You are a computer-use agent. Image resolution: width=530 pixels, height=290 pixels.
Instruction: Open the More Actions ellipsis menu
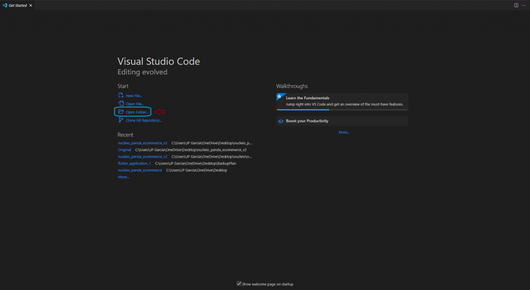coord(524,5)
